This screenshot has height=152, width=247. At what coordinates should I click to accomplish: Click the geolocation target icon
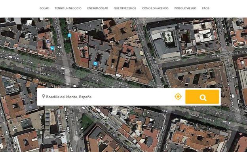(x=178, y=96)
